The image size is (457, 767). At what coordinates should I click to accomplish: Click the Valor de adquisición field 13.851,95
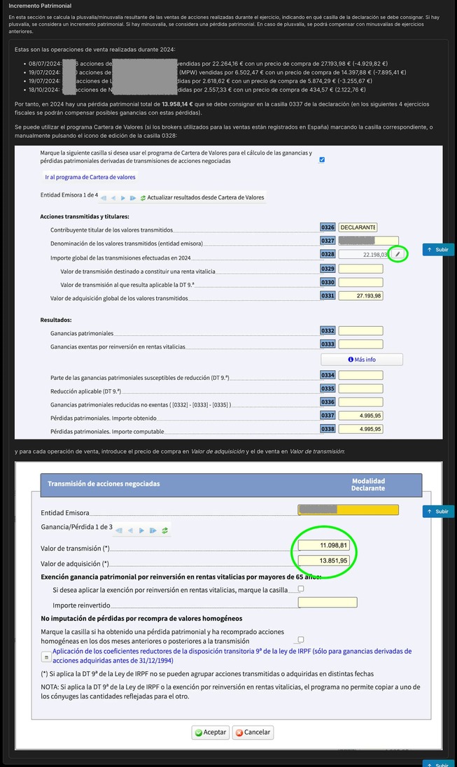(x=323, y=561)
